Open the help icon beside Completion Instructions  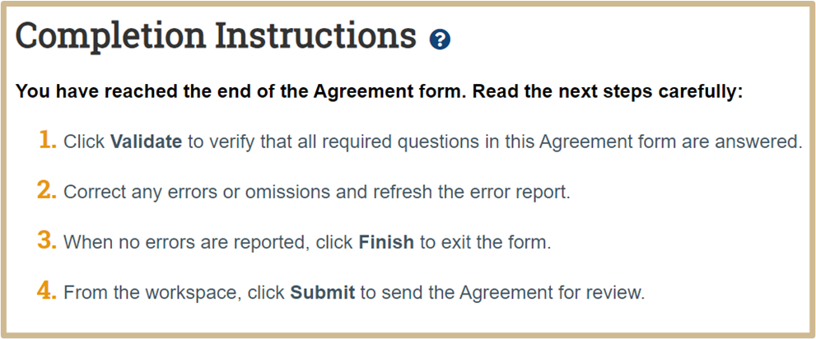pyautogui.click(x=440, y=39)
